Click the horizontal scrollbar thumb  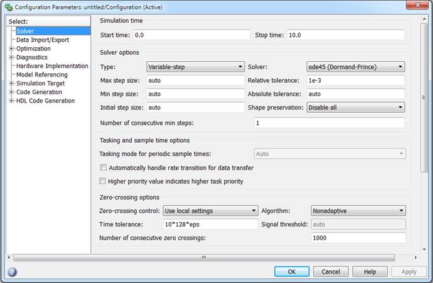[x=204, y=258]
